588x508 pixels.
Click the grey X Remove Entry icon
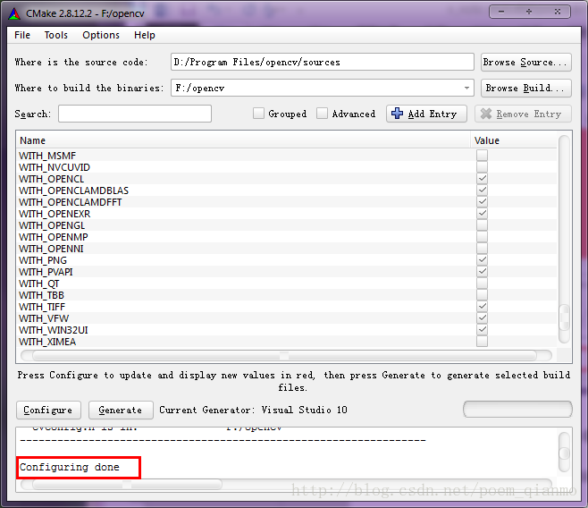[x=486, y=114]
